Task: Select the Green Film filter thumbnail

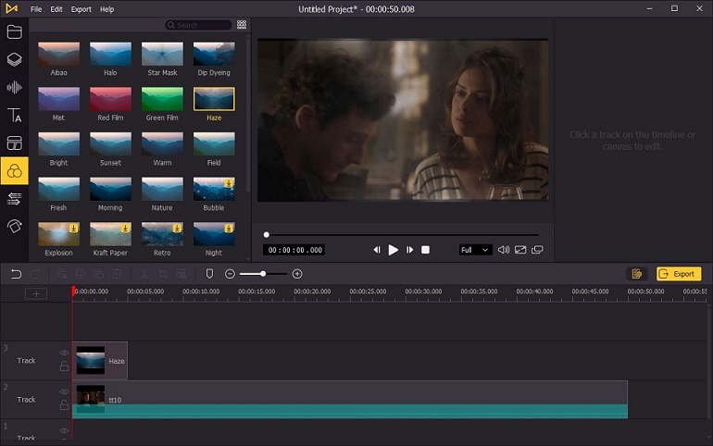Action: tap(162, 99)
